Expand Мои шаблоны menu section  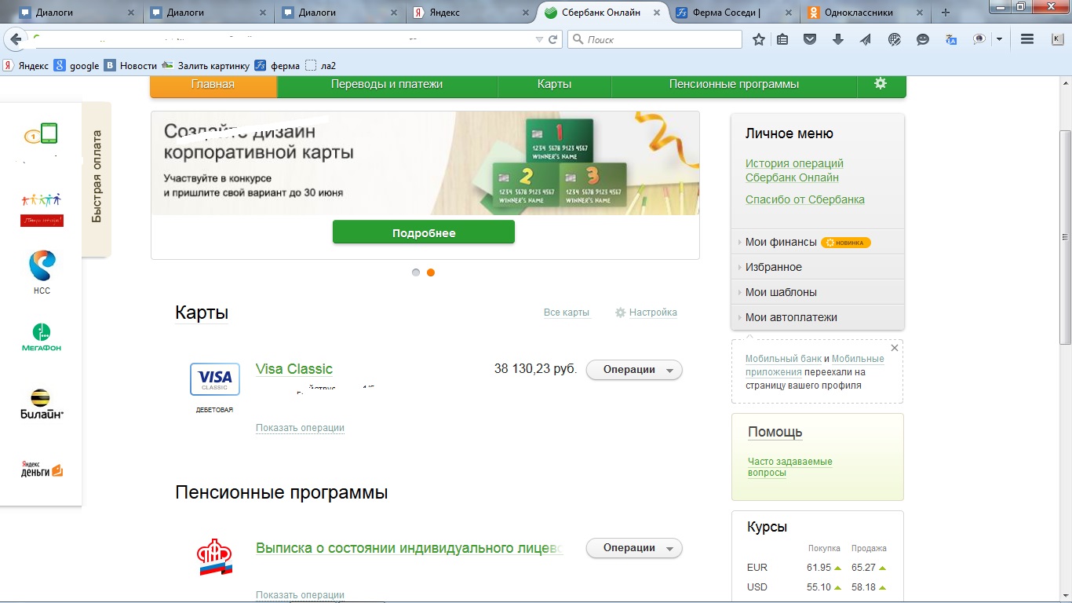coord(817,292)
